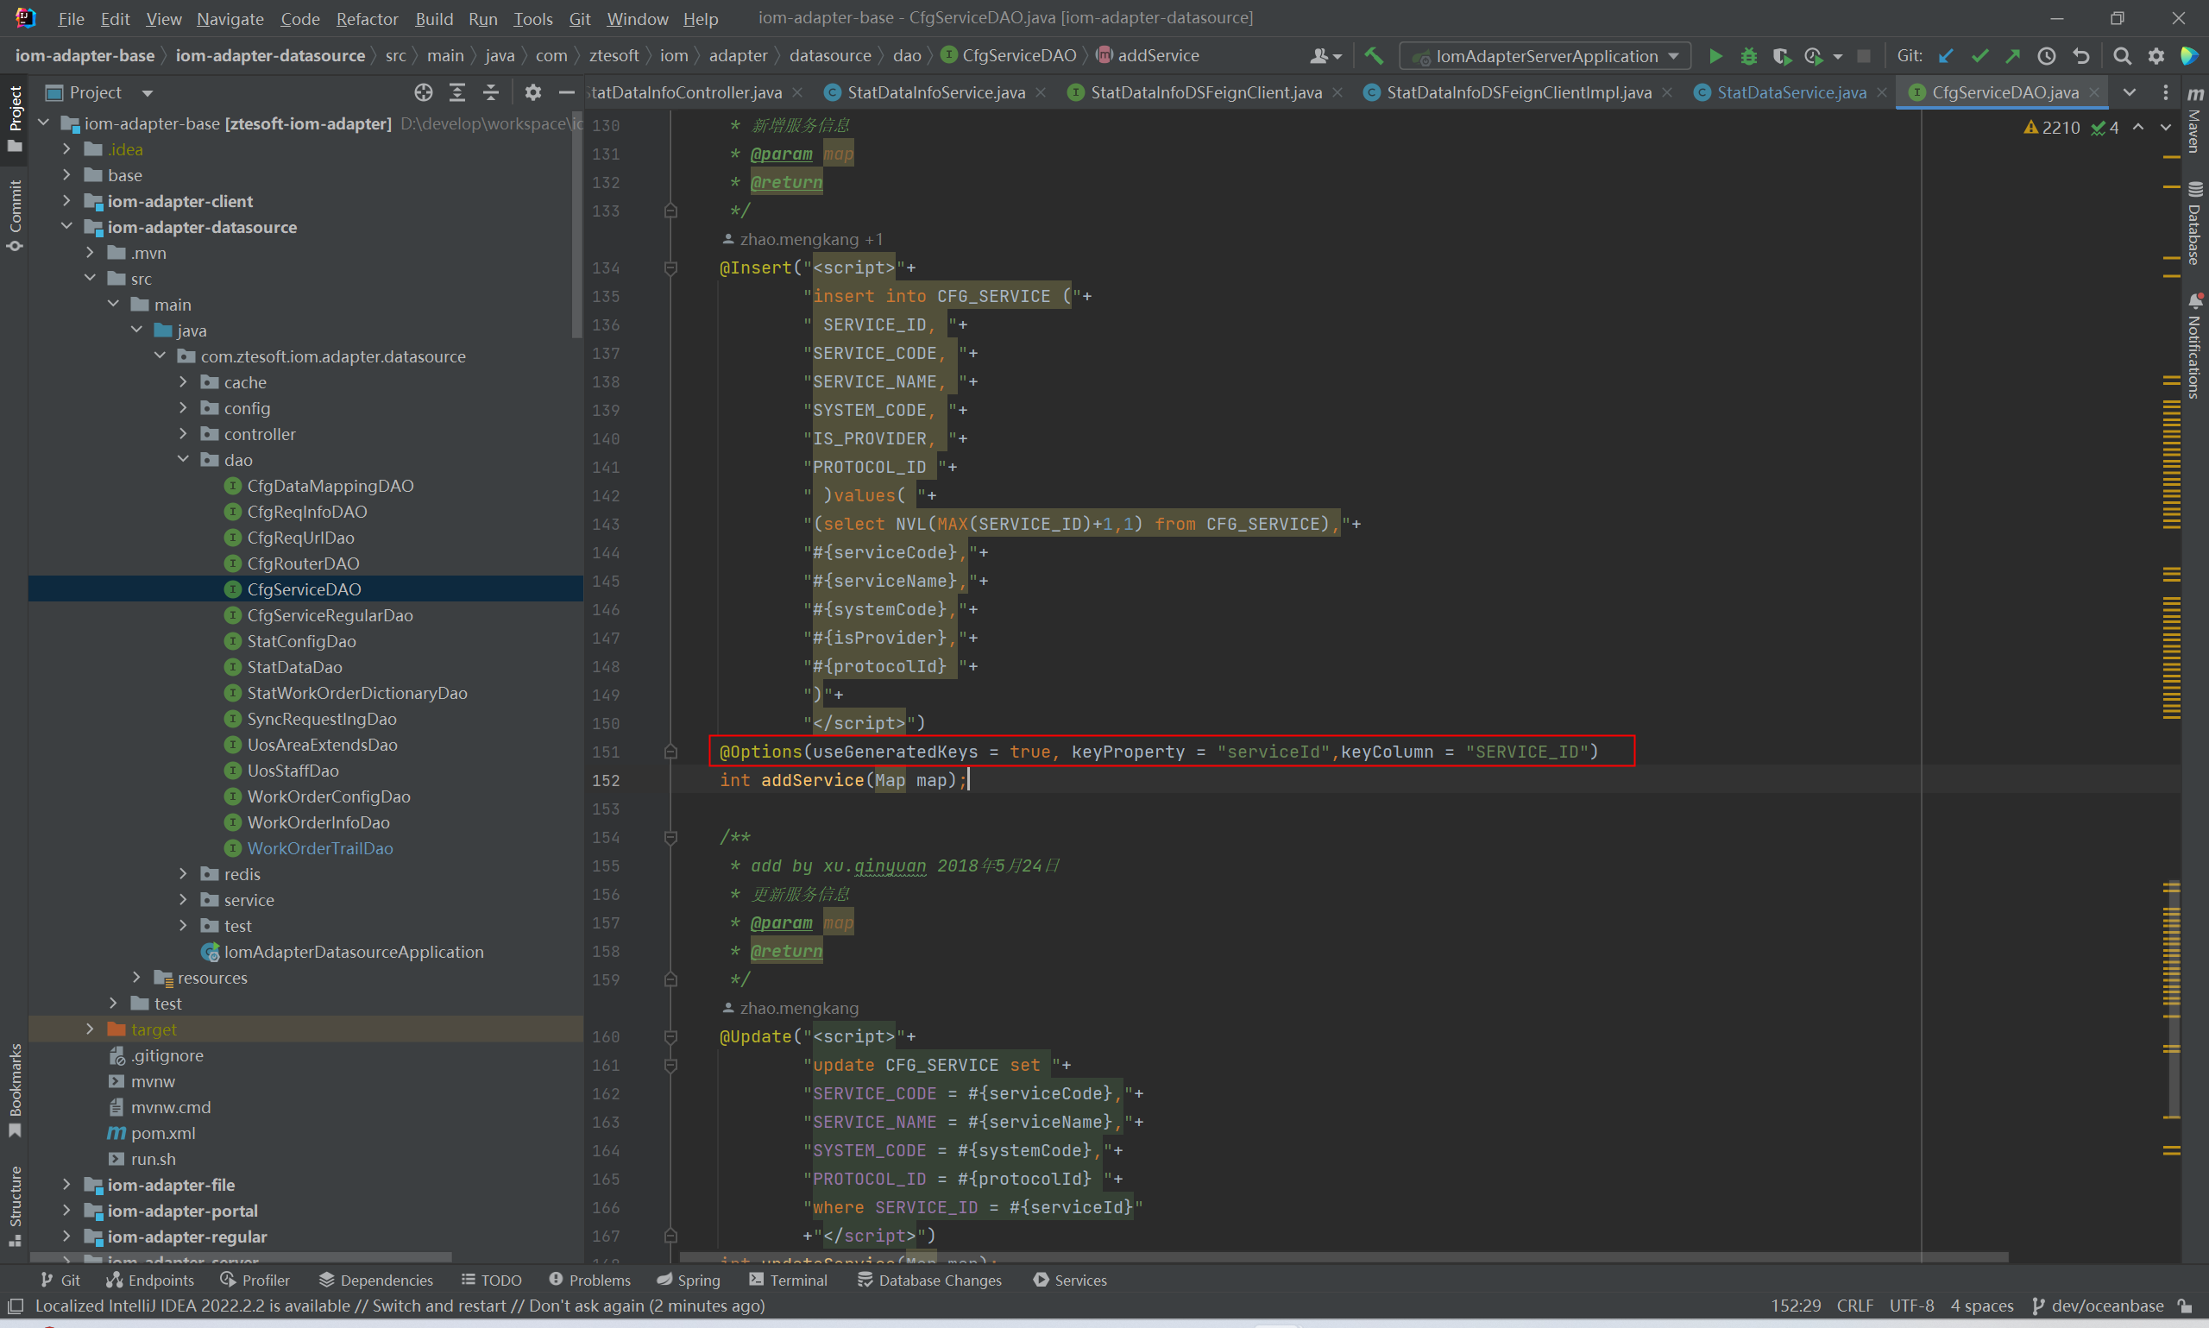
Task: Start debugging with the bug icon
Action: (1748, 55)
